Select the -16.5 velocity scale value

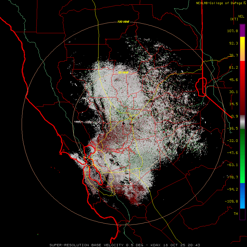pos(232,128)
